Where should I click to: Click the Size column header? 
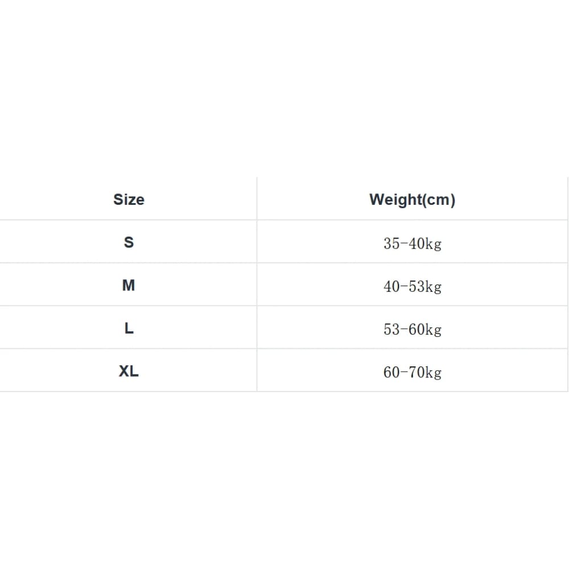(129, 199)
